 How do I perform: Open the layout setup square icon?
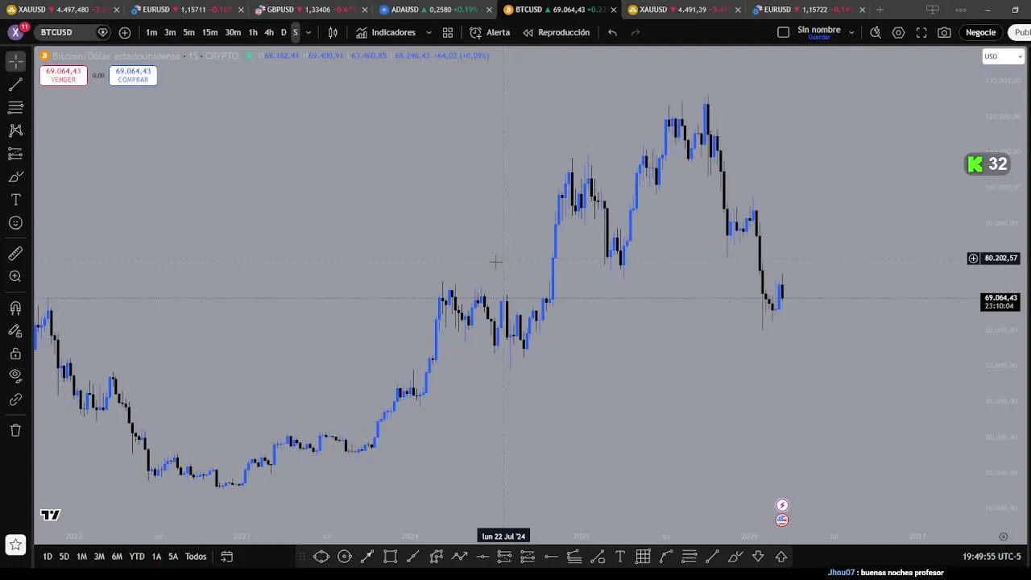coord(783,32)
